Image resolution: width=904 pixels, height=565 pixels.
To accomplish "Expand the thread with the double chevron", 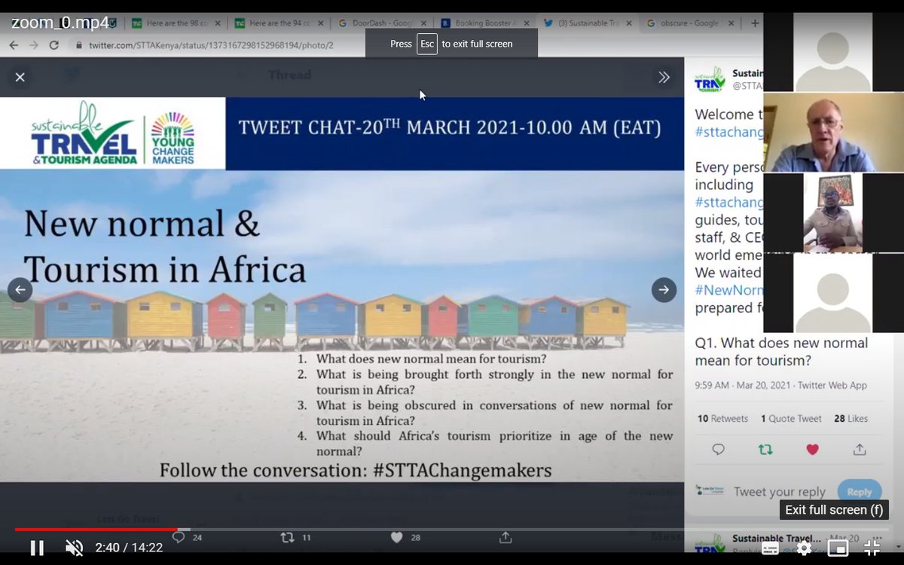I will (664, 76).
